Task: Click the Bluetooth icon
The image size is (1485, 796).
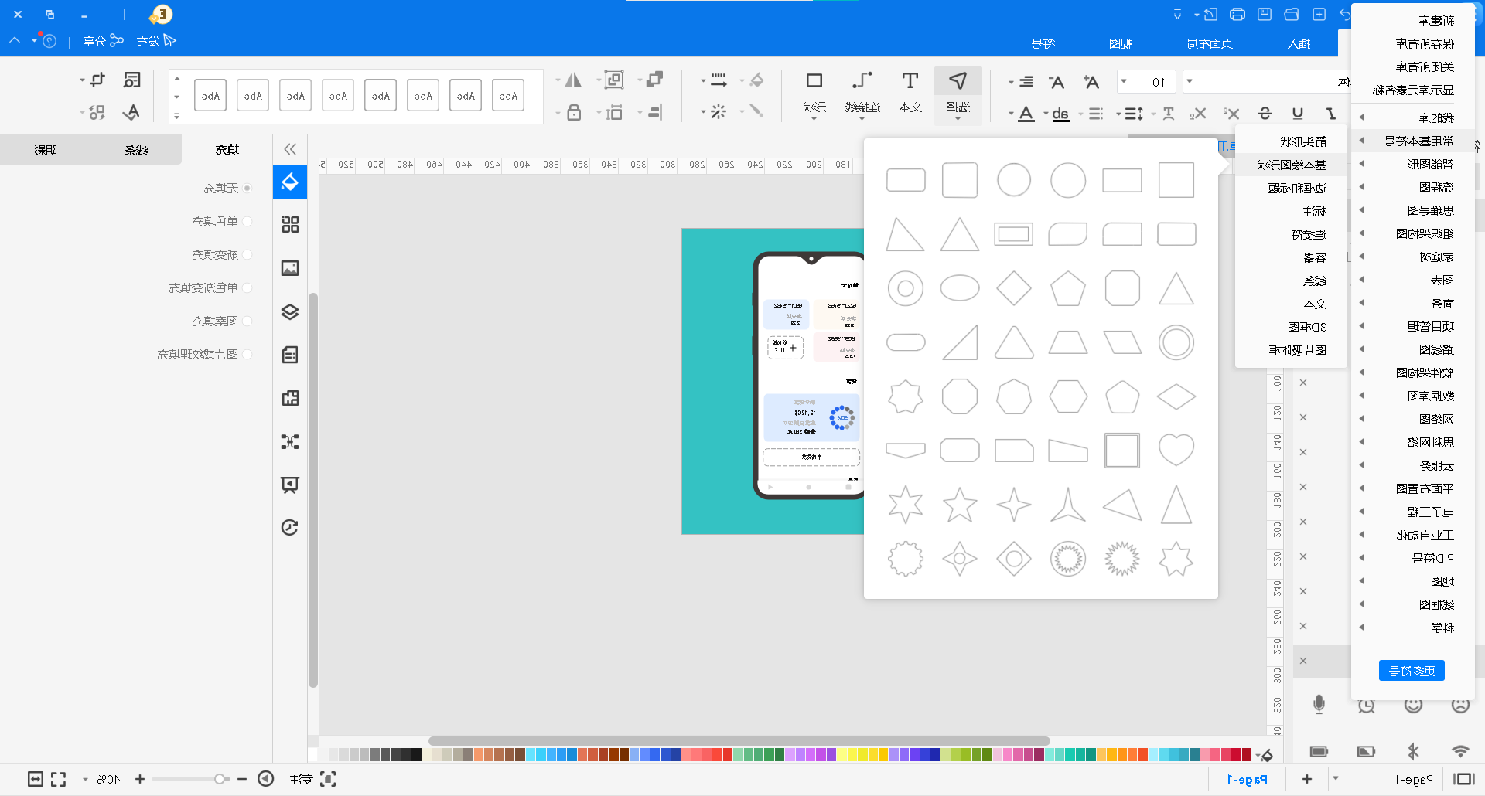Action: (1414, 751)
